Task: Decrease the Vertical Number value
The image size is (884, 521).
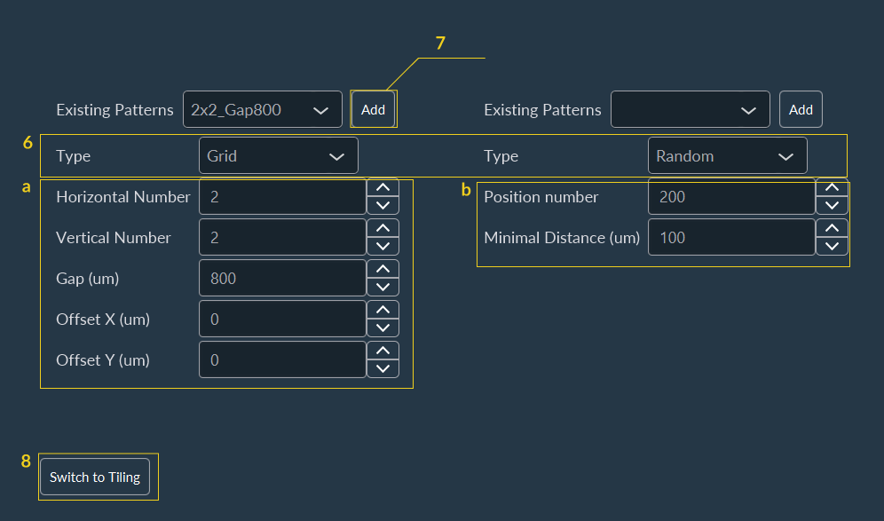Action: [383, 245]
